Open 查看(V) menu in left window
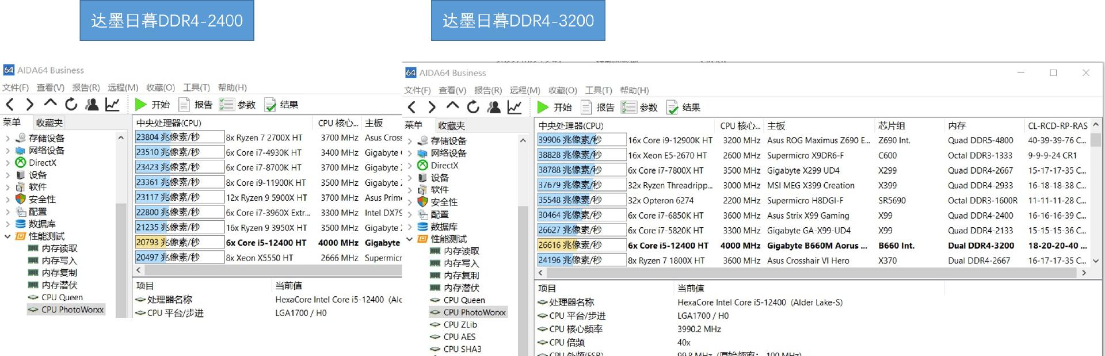The height and width of the screenshot is (356, 1105). pos(51,87)
